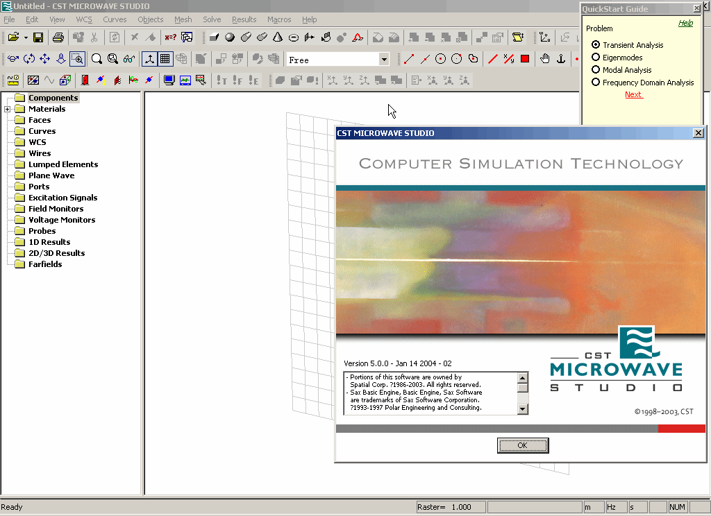This screenshot has width=711, height=516.
Task: Click the license text scroll down arrow
Action: [x=522, y=409]
